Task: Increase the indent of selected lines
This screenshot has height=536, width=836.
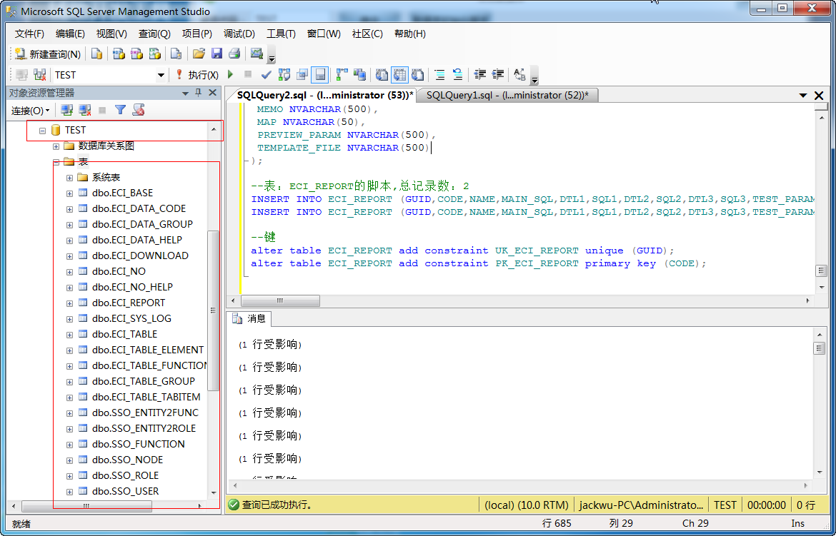Action: 498,75
